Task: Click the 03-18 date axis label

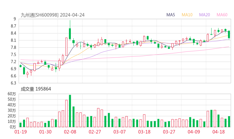Action: click(x=144, y=132)
